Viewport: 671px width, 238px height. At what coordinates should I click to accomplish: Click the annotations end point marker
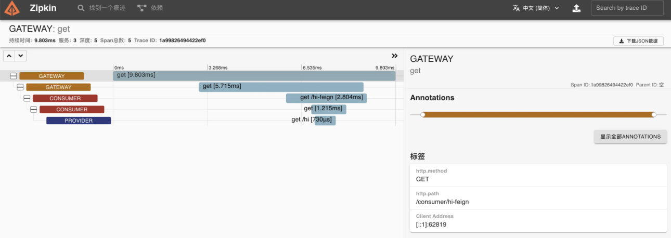(654, 114)
